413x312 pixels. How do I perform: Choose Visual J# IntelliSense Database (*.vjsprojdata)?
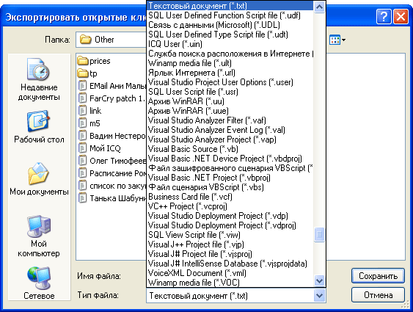coord(230,264)
